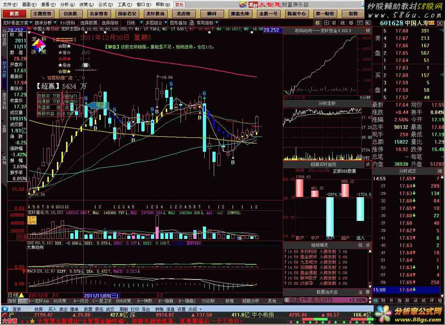This screenshot has height=325, width=445.
Task: Click the 图形叠加 toolbar item
Action: 178,23
